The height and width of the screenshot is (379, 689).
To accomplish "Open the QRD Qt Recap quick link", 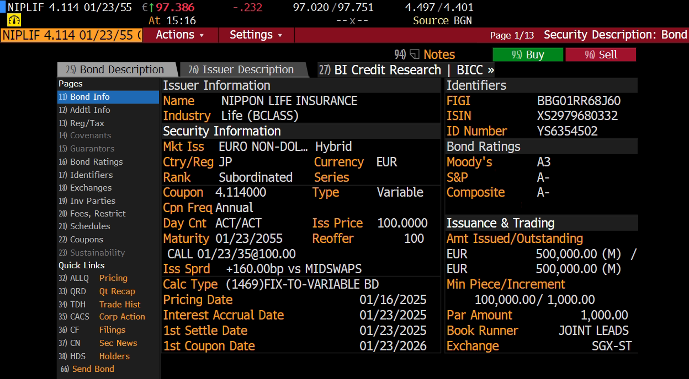I will click(97, 291).
